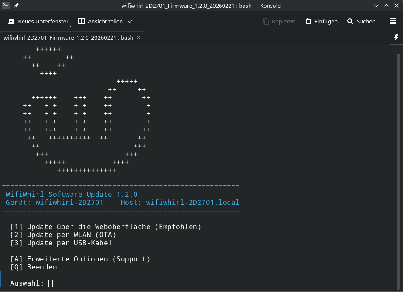Image resolution: width=403 pixels, height=292 pixels.
Task: Click the wifiwhirl-2D2701.local host text
Action: tap(192, 202)
